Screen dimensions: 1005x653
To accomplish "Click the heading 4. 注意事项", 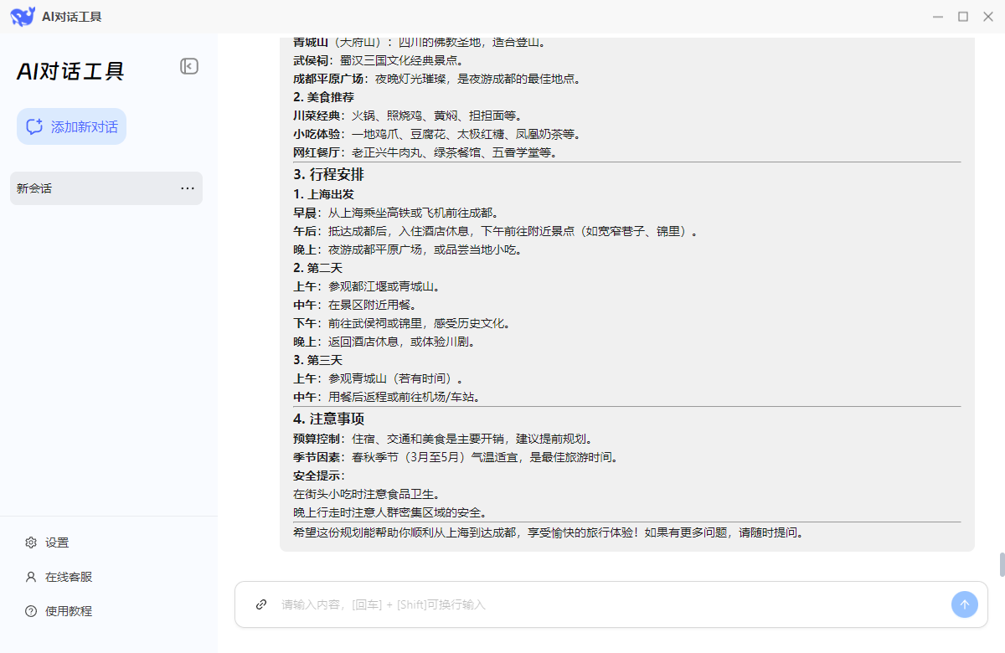I will tap(328, 419).
